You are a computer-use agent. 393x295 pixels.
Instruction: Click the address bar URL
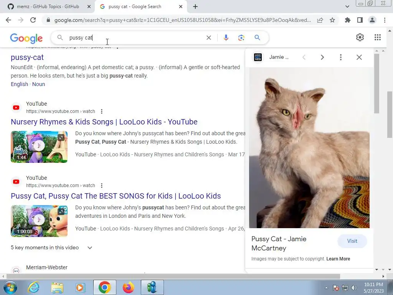182,20
